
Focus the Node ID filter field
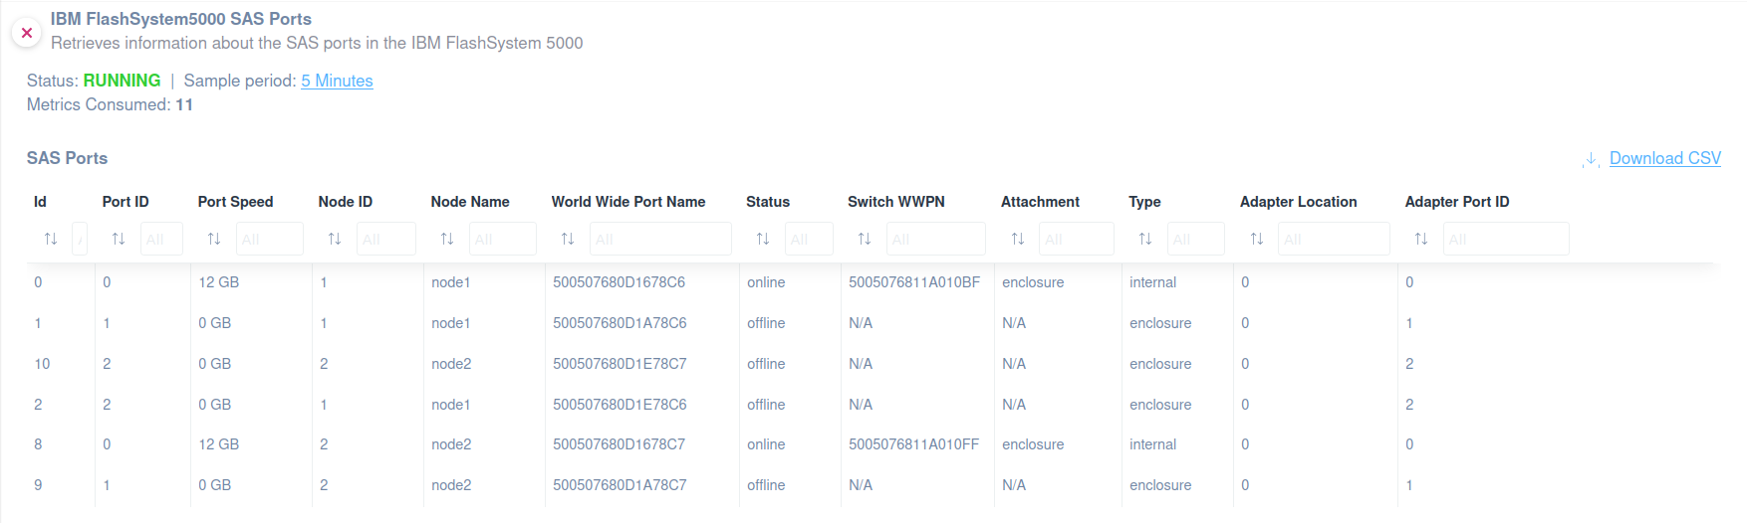click(x=386, y=239)
